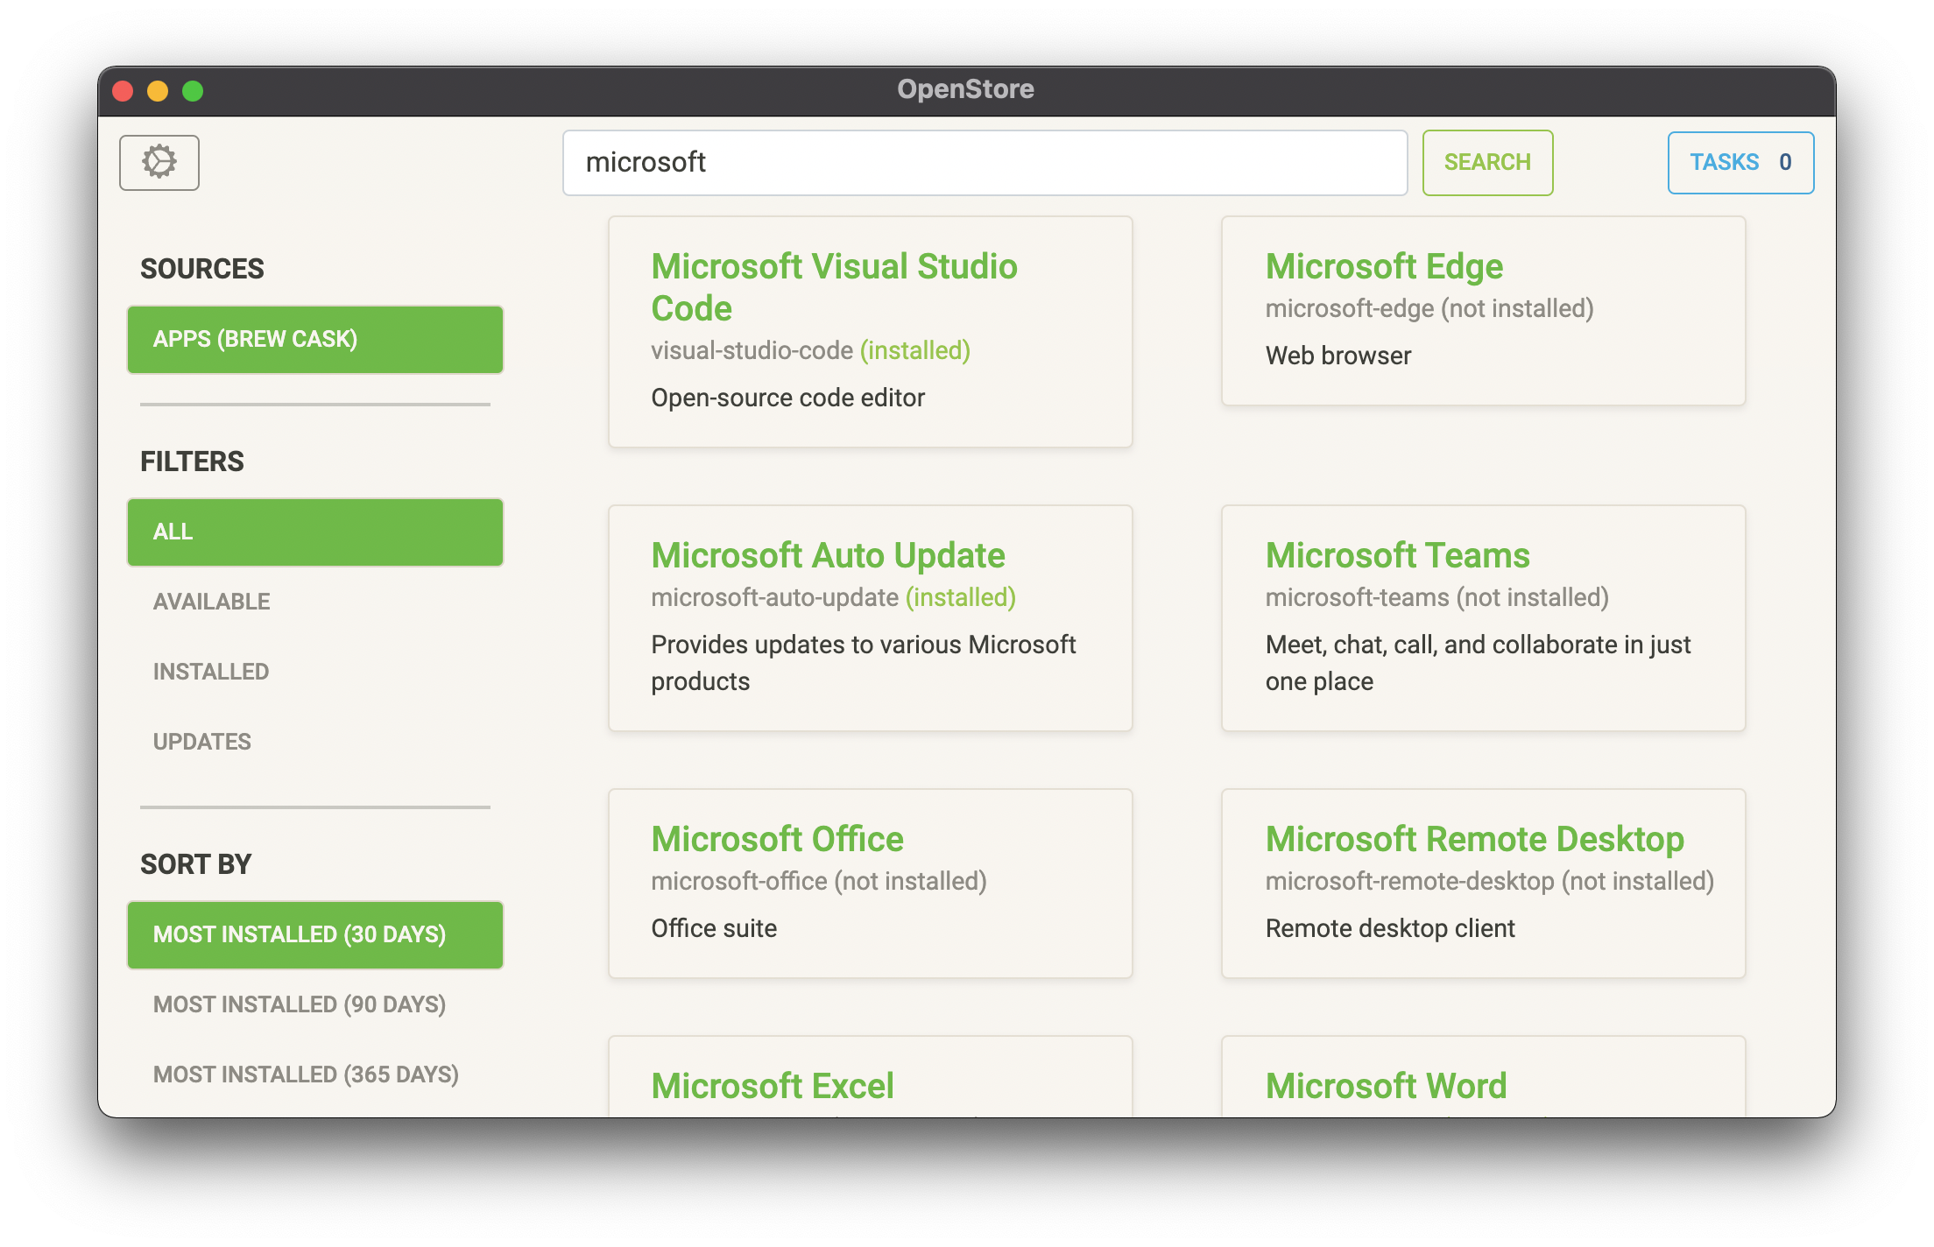Viewport: 1934px width, 1247px height.
Task: Open the Microsoft Remote Desktop card
Action: 1483,883
